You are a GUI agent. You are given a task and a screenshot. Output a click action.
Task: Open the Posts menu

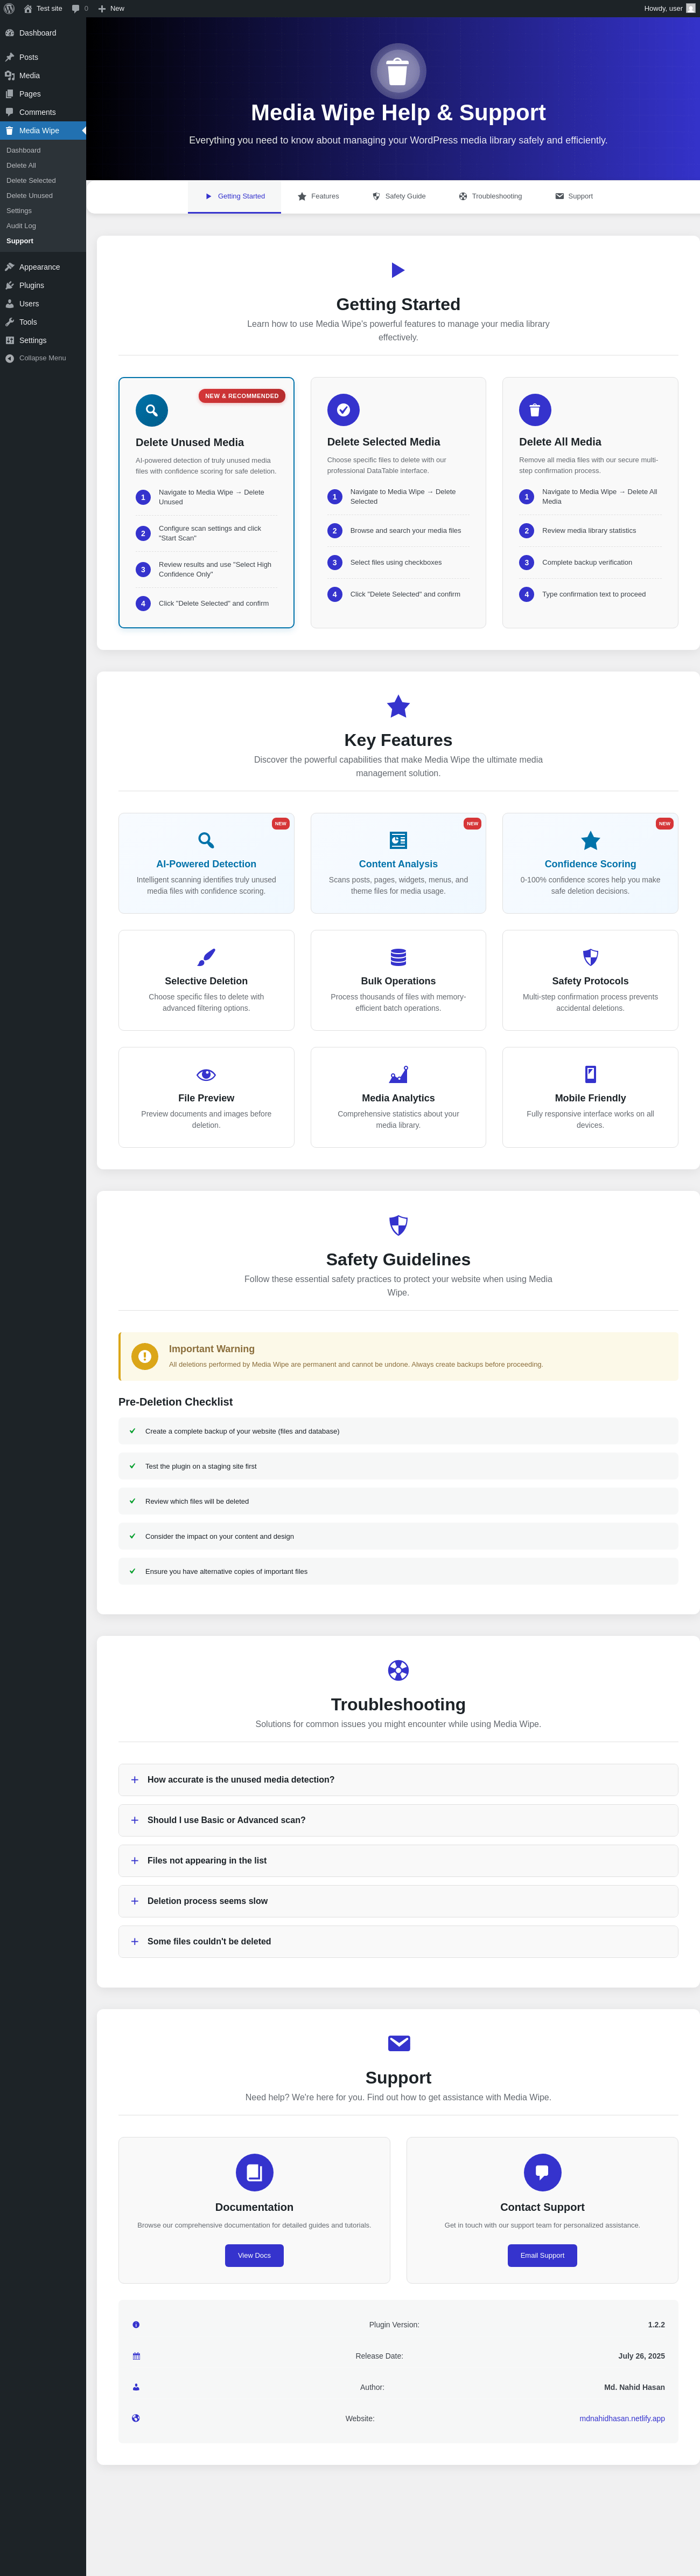tap(43, 57)
